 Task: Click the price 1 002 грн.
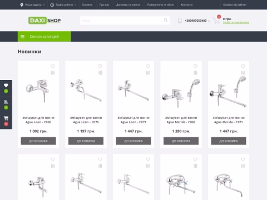tap(38, 131)
